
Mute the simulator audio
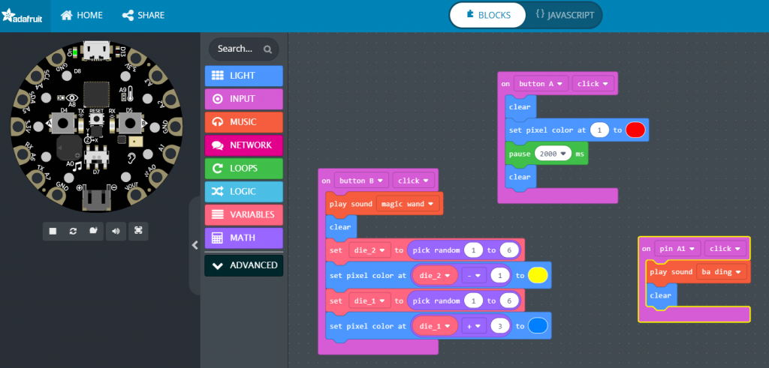click(x=116, y=231)
